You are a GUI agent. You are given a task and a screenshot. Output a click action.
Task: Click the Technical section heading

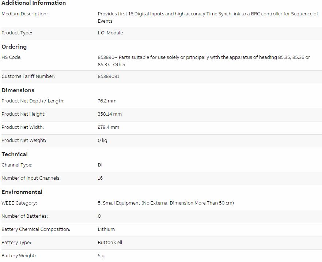point(14,154)
